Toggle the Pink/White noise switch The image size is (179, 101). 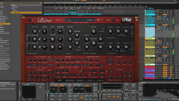coord(77,49)
